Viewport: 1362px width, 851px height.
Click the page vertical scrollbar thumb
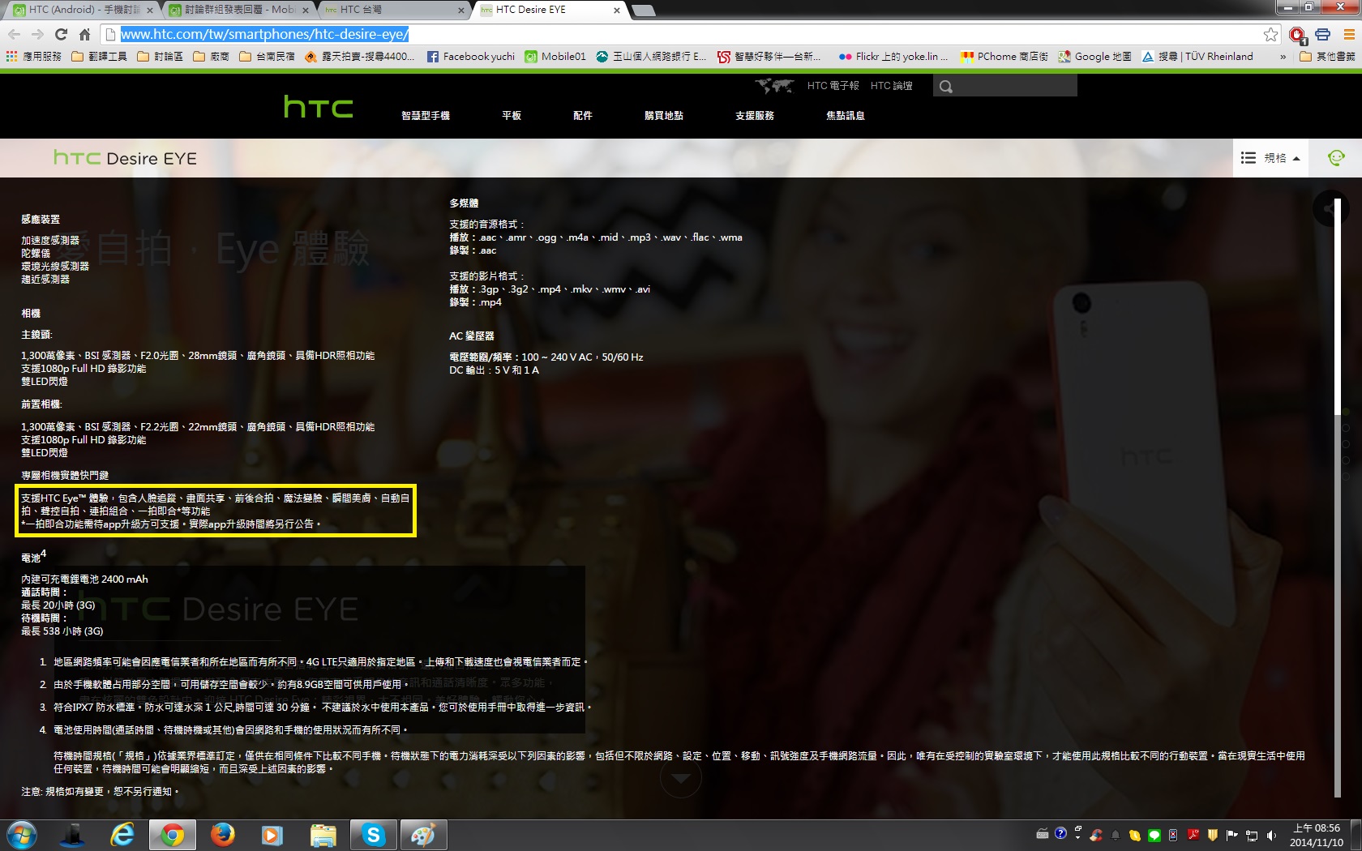[x=1337, y=308]
